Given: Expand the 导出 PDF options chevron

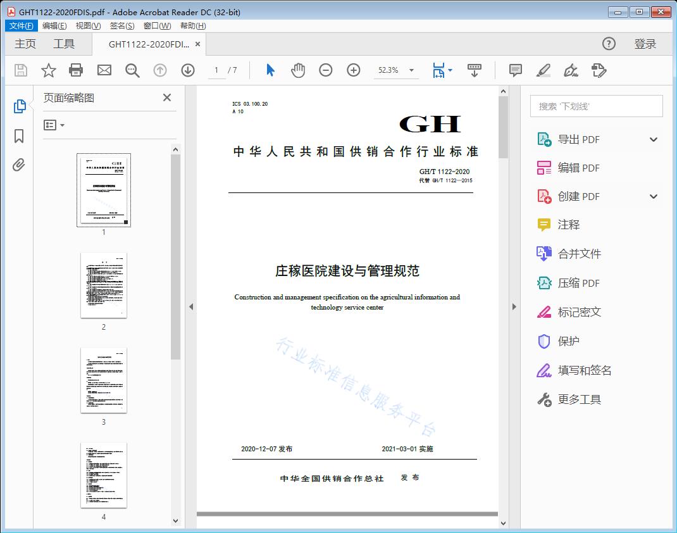Looking at the screenshot, I should point(653,139).
